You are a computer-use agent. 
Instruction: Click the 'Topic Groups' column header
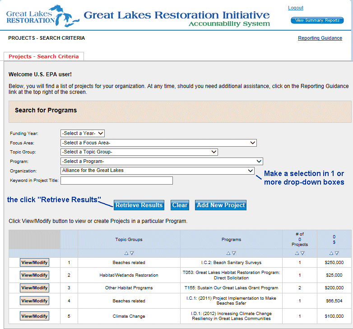(x=129, y=240)
